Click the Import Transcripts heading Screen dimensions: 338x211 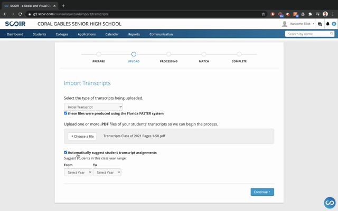coord(87,83)
